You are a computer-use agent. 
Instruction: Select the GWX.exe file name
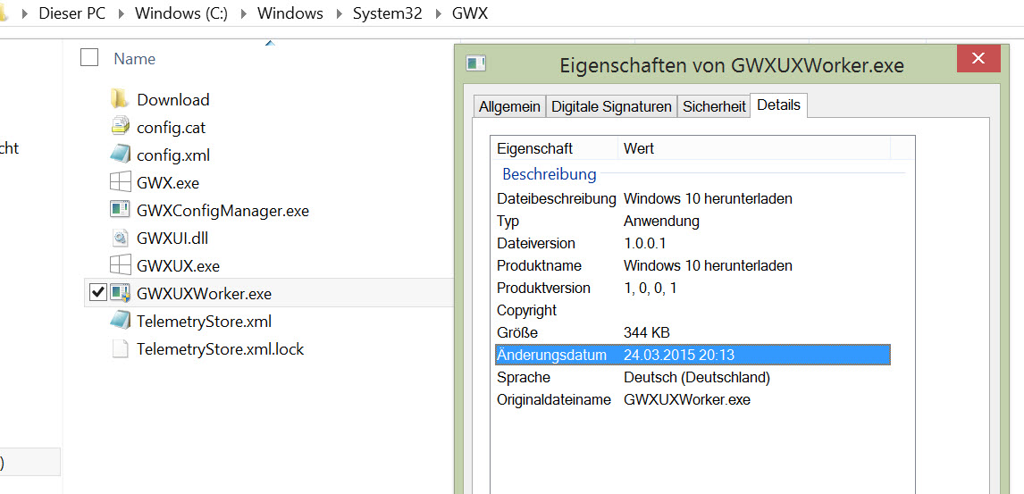coord(168,183)
